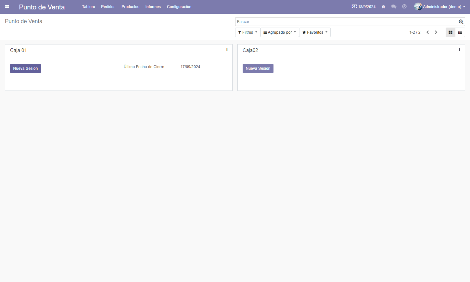
Task: Expand the Favoritos dropdown
Action: 315,32
